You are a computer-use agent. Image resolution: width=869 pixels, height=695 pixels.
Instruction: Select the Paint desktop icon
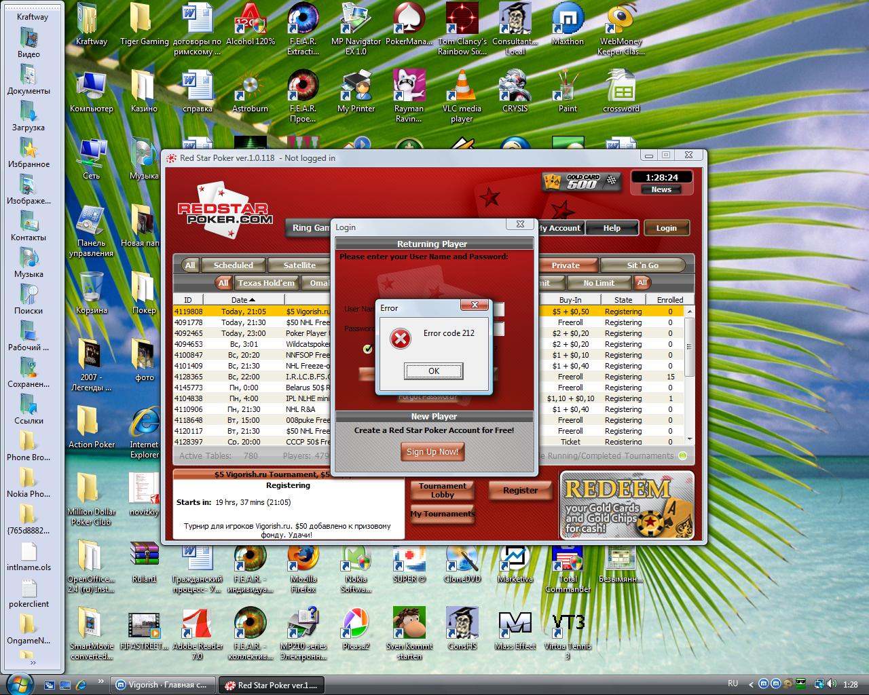click(568, 92)
